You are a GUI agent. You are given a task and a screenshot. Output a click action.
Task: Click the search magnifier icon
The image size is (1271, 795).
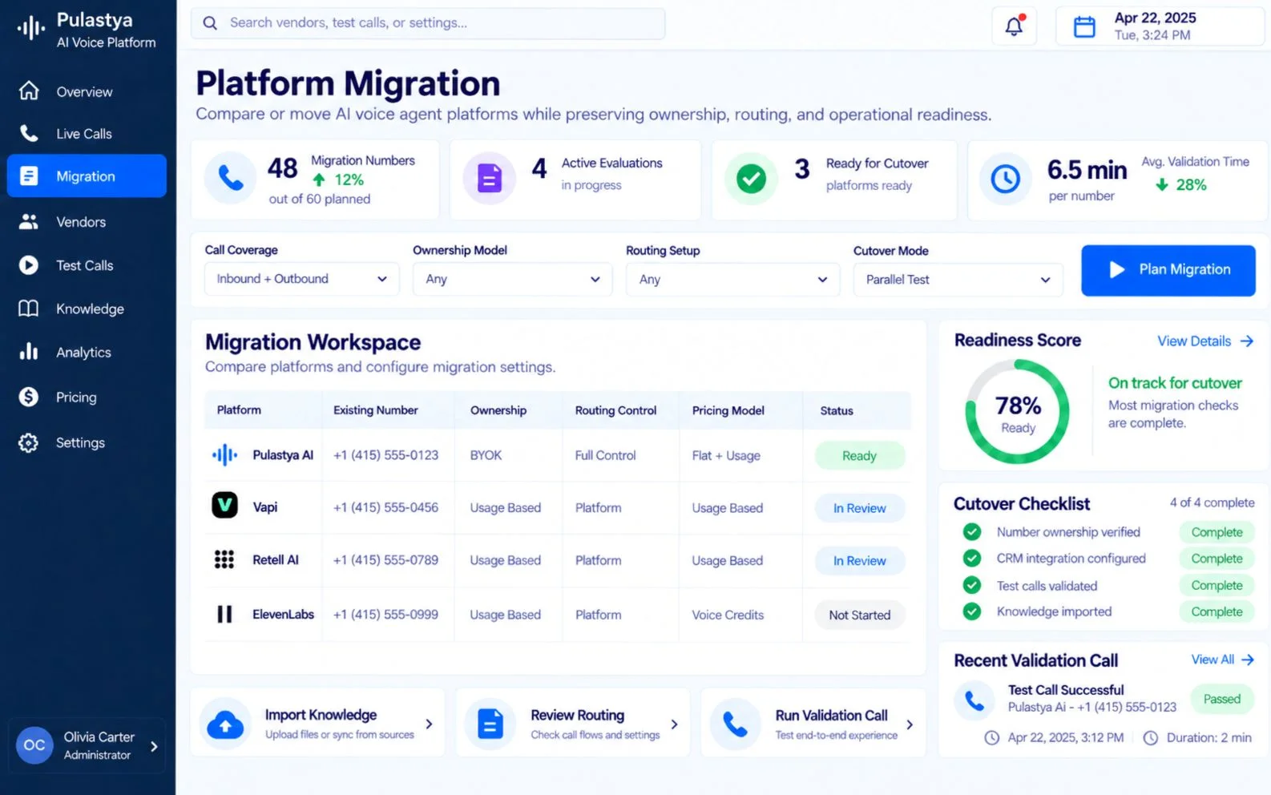(x=210, y=23)
